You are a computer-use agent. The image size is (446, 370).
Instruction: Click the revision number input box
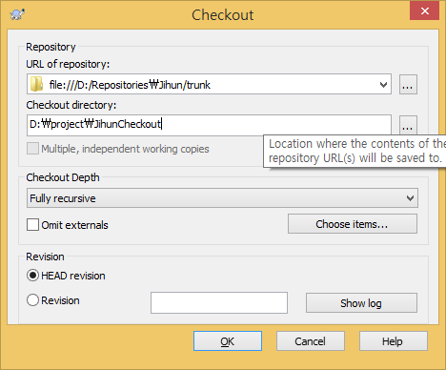pyautogui.click(x=219, y=302)
